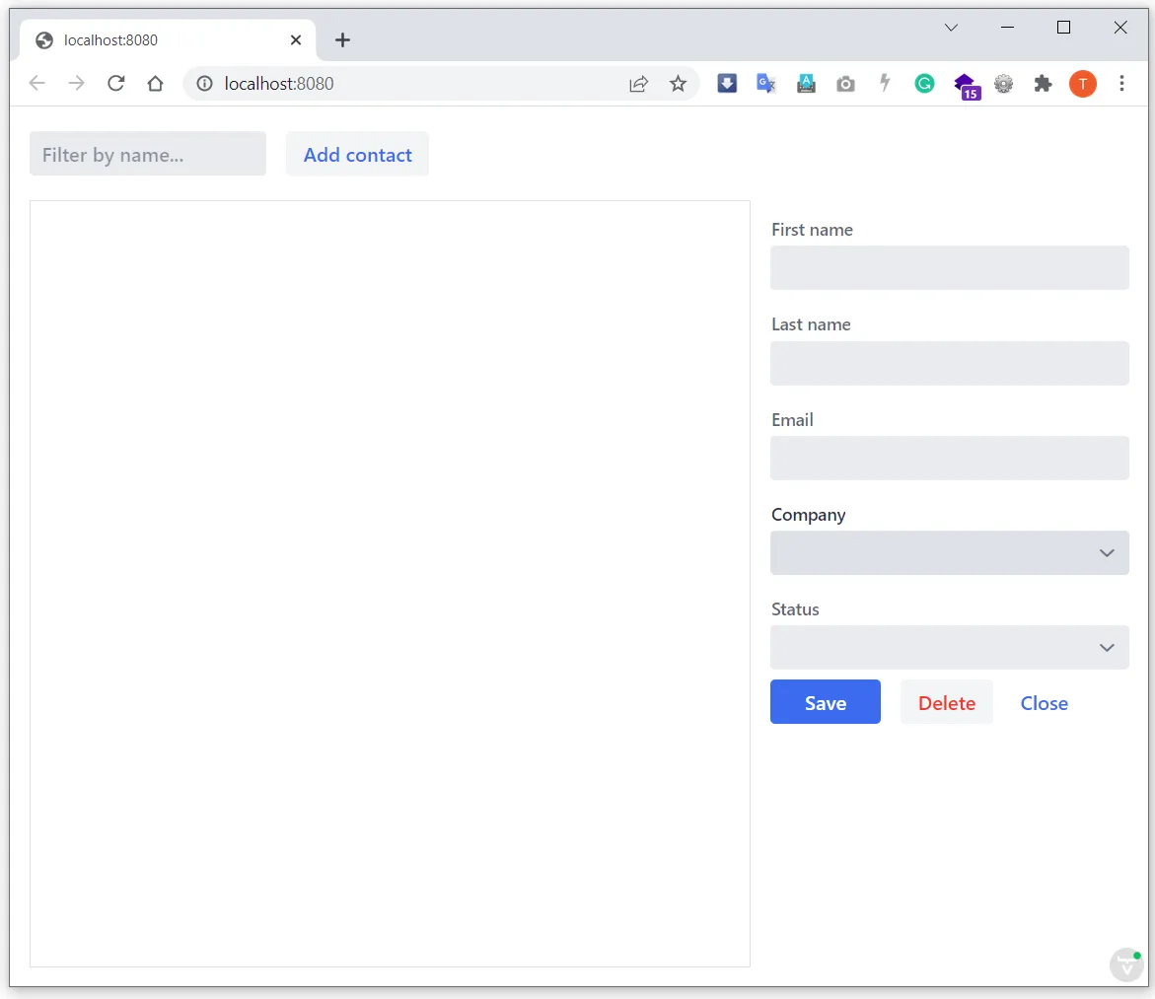Viewport: 1155px width, 999px height.
Task: Open a new browser tab
Action: tap(342, 39)
